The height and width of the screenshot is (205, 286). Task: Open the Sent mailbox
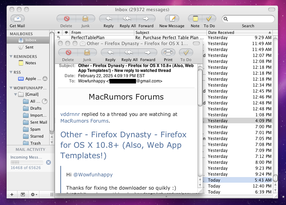[x=28, y=47]
